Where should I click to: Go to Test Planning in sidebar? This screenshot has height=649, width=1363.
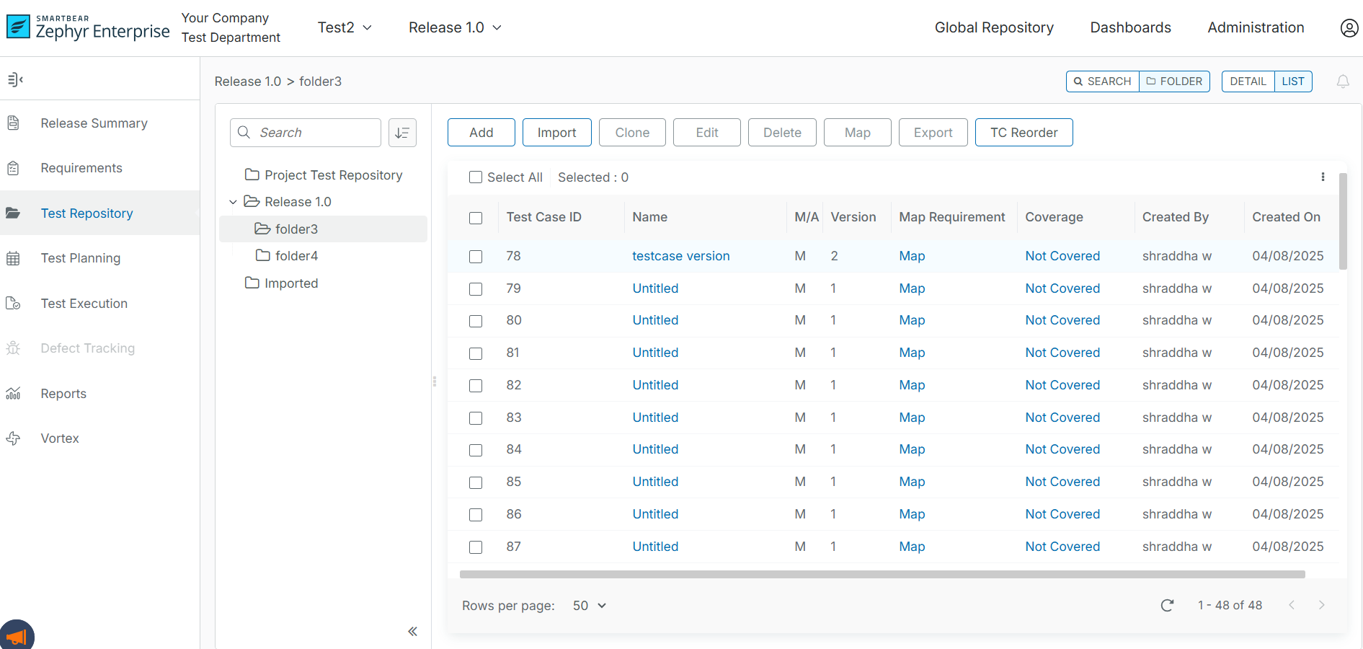[x=80, y=258]
